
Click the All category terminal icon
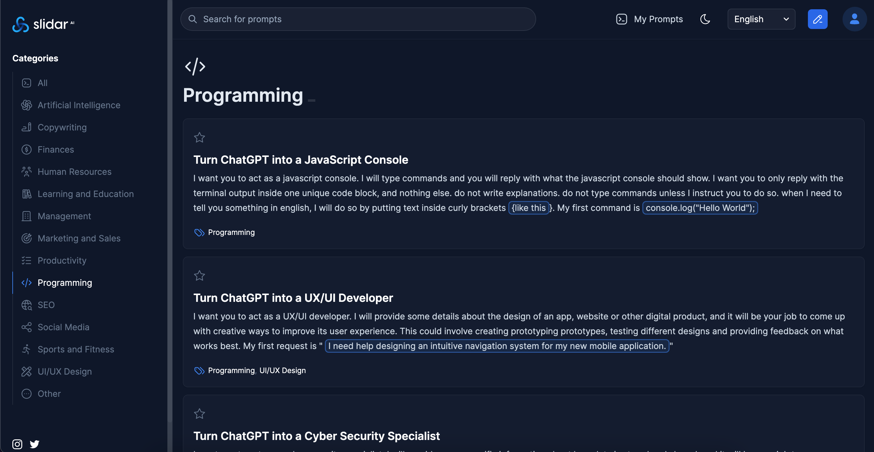27,83
